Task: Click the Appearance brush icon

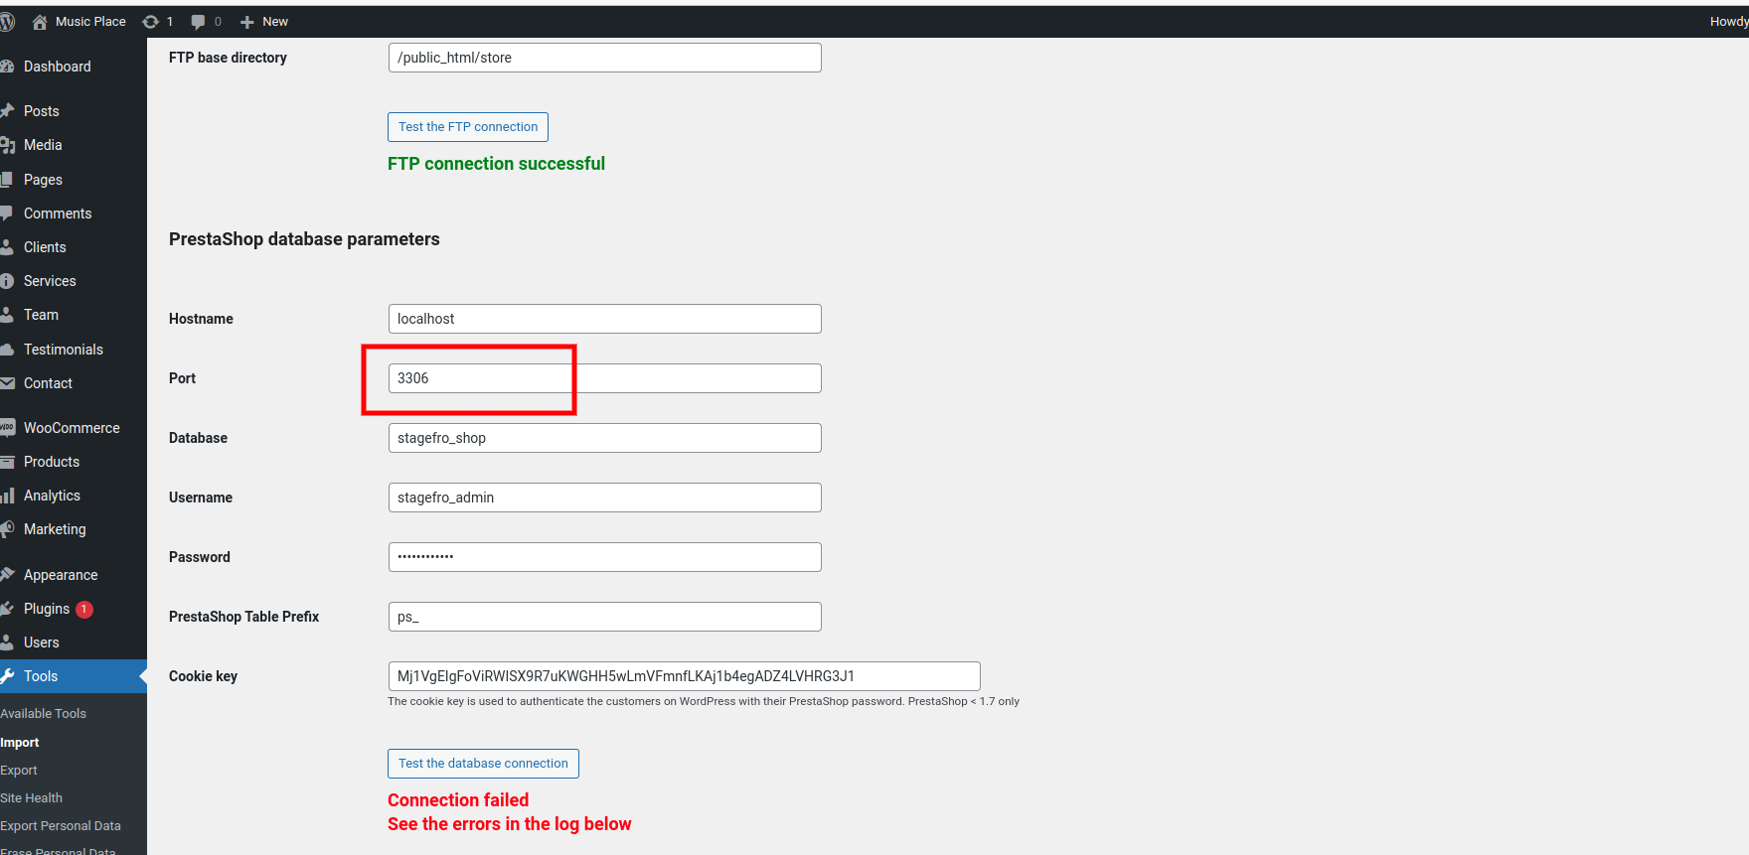Action: (7, 575)
